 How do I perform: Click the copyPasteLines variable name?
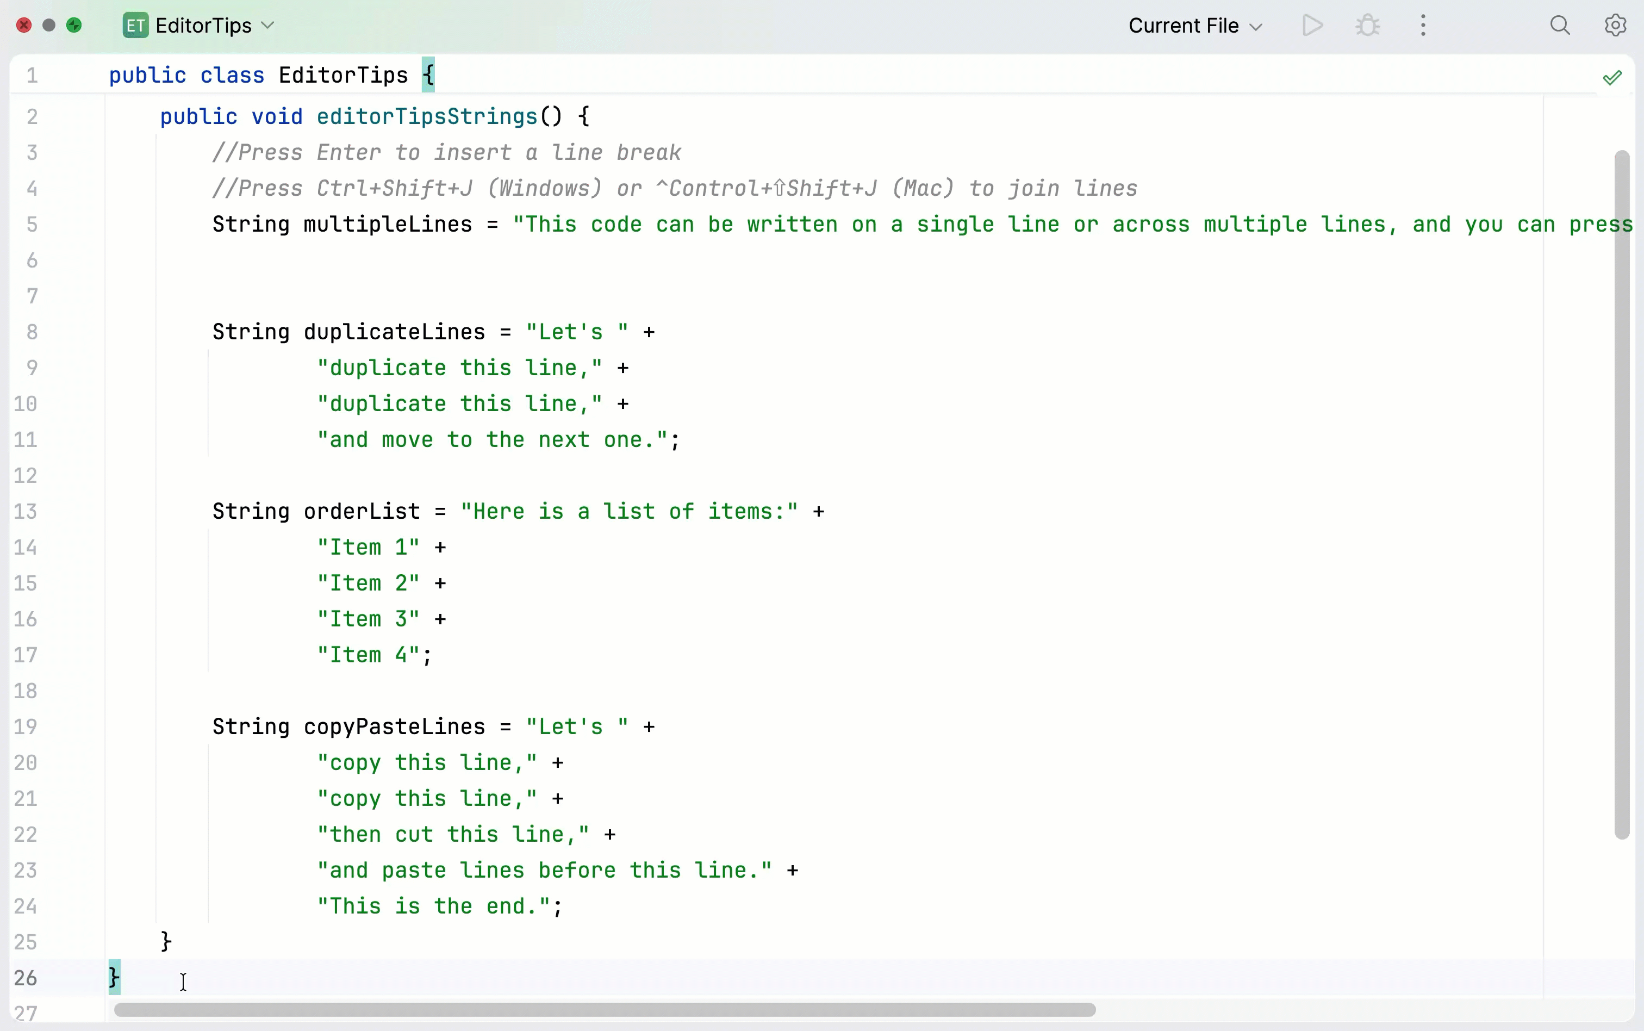coord(395,727)
